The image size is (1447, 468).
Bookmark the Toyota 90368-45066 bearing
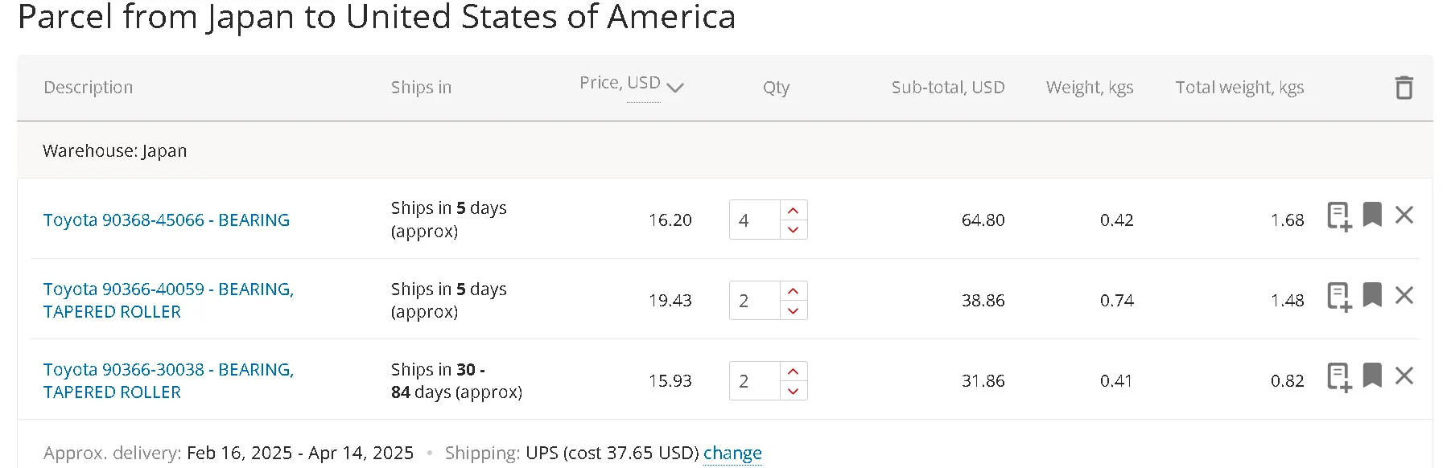(1372, 214)
